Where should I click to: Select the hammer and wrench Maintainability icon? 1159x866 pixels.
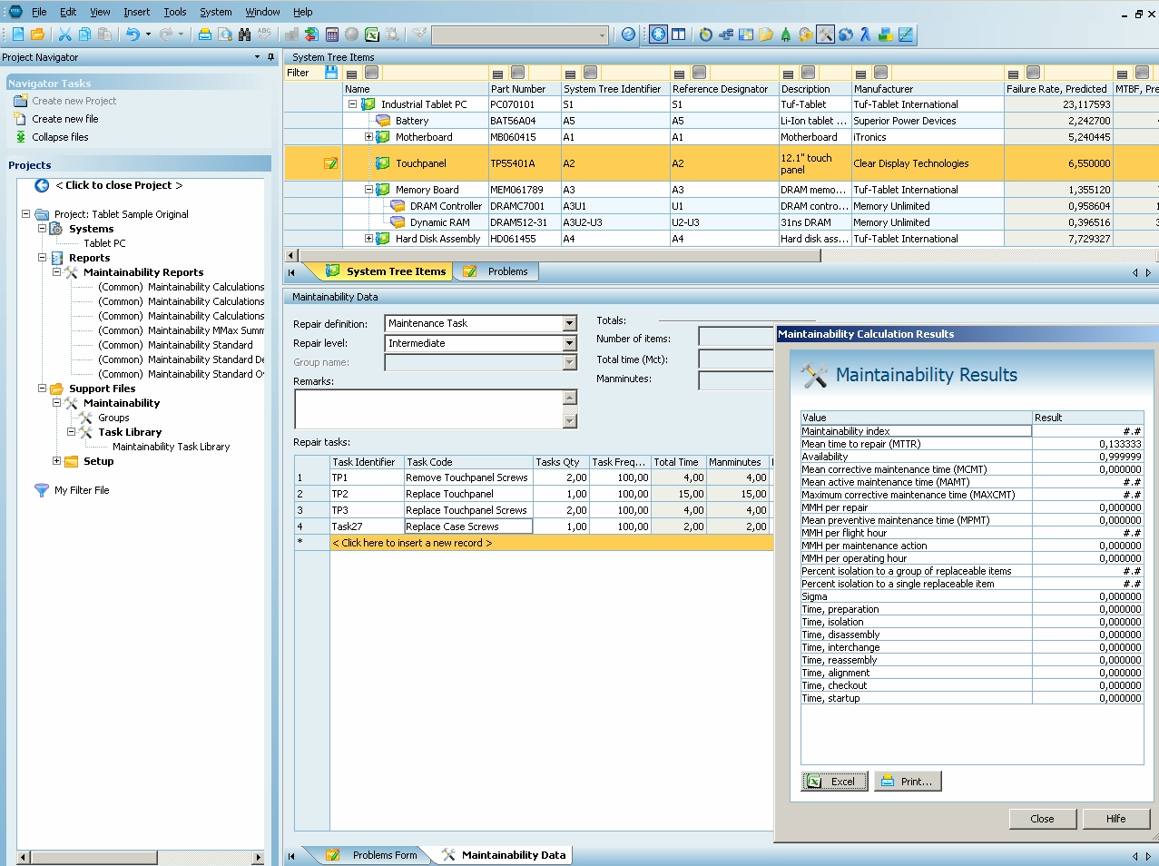pos(825,34)
